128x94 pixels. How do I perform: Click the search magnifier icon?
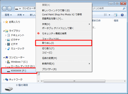pyautogui.click(x=124, y=8)
